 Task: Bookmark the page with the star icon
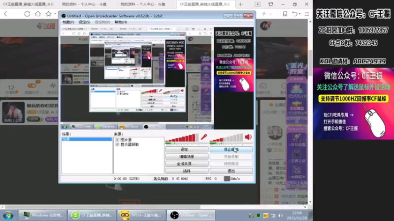pos(48,14)
